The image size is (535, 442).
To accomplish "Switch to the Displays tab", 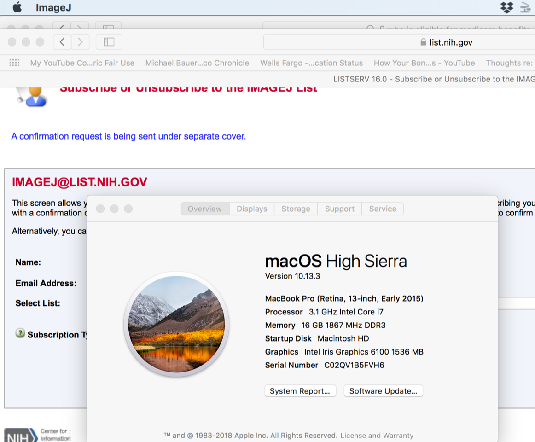I will click(252, 209).
